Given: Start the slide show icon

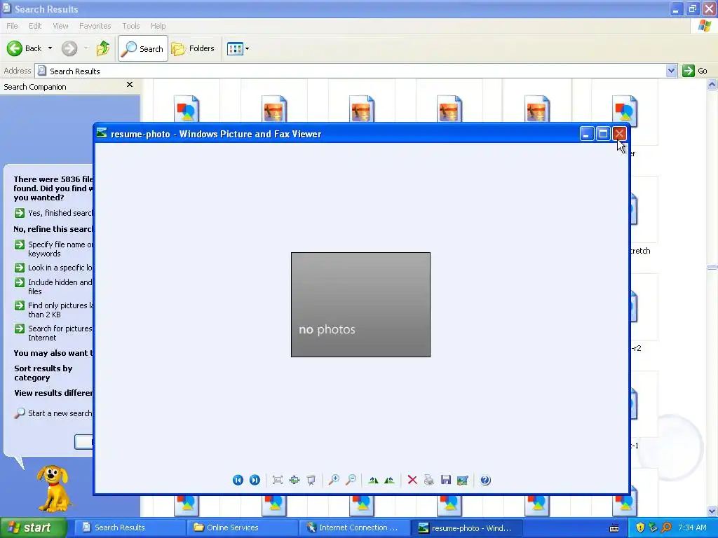Looking at the screenshot, I should (311, 480).
